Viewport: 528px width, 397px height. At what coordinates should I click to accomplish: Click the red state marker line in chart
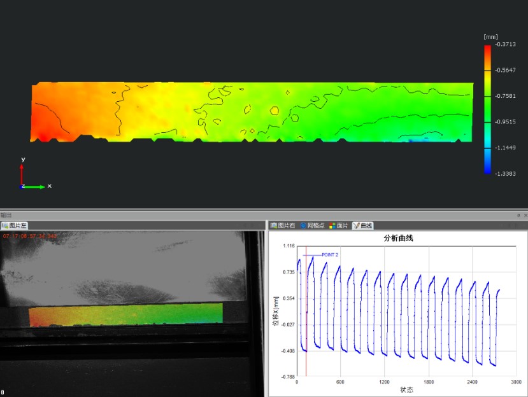point(306,311)
